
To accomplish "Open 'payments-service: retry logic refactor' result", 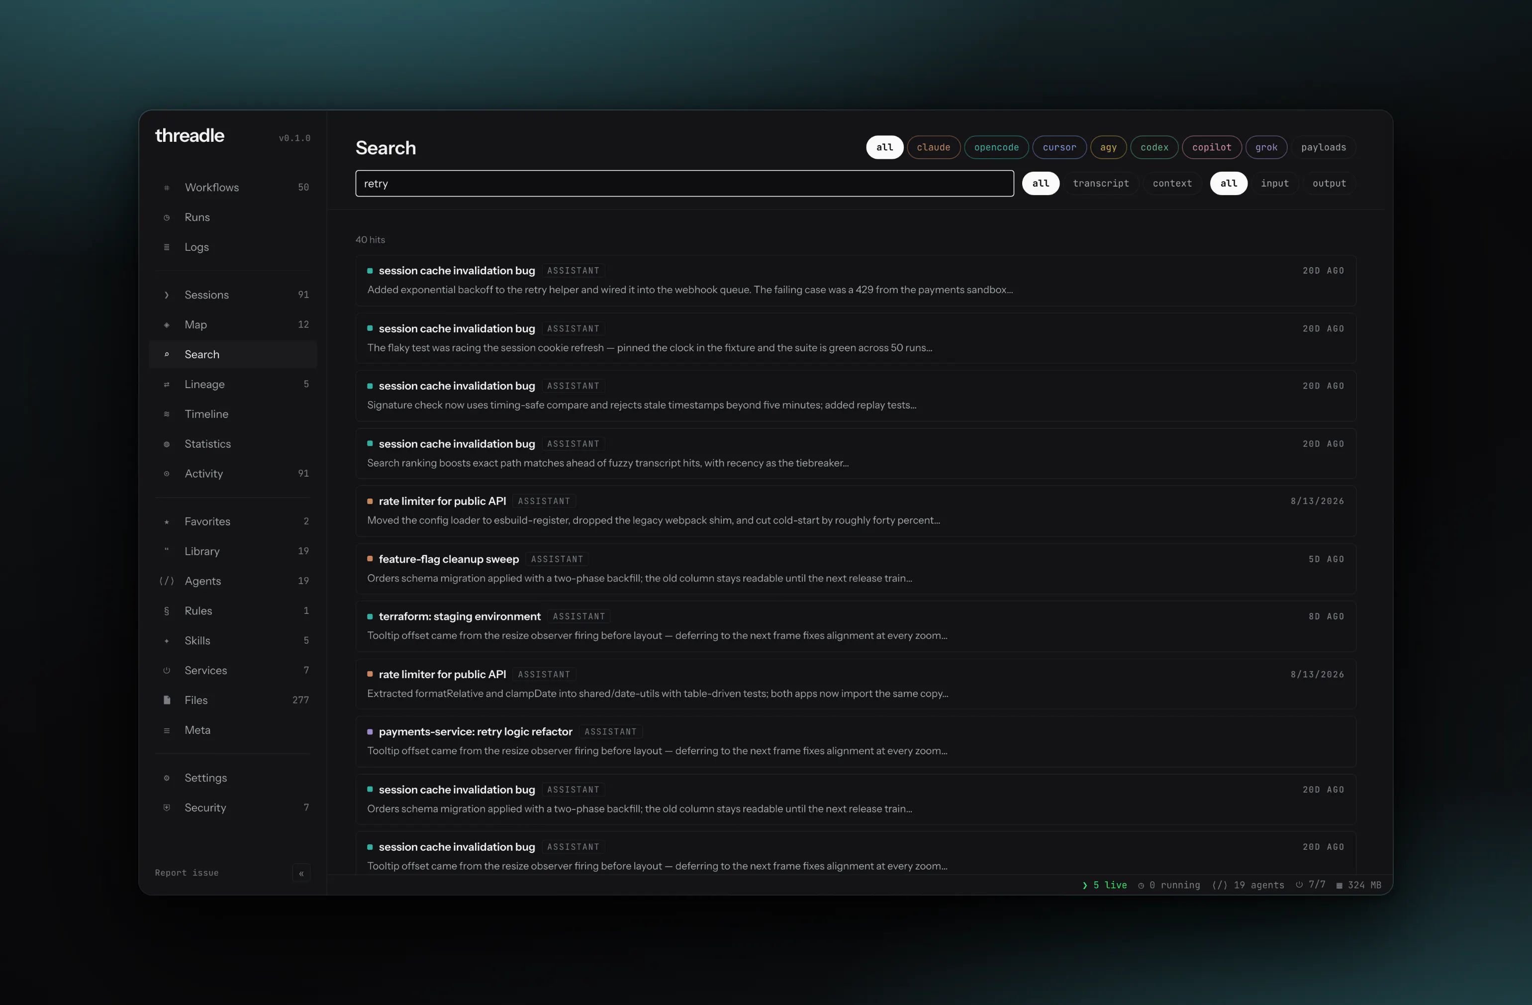I will point(856,742).
